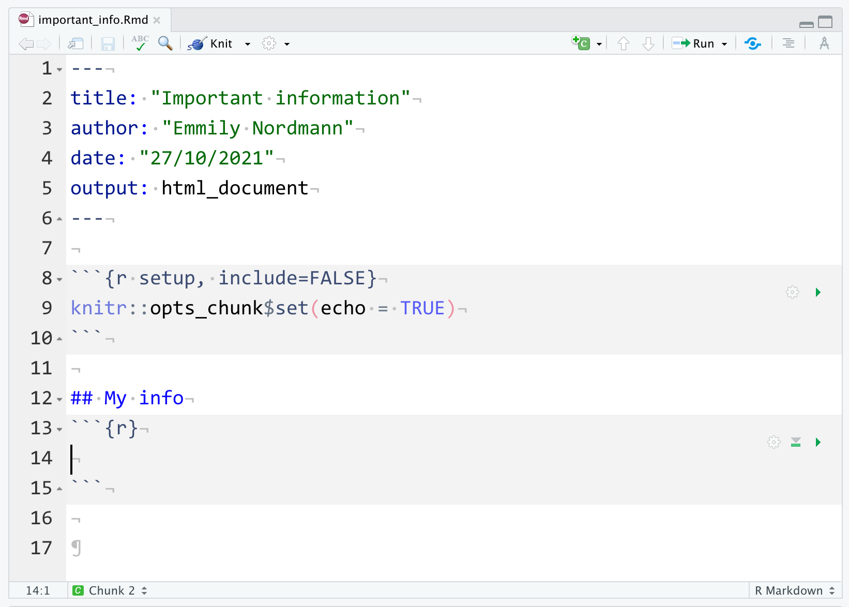Minimize the source pane
Viewport: 849px width, 607px height.
(x=807, y=24)
